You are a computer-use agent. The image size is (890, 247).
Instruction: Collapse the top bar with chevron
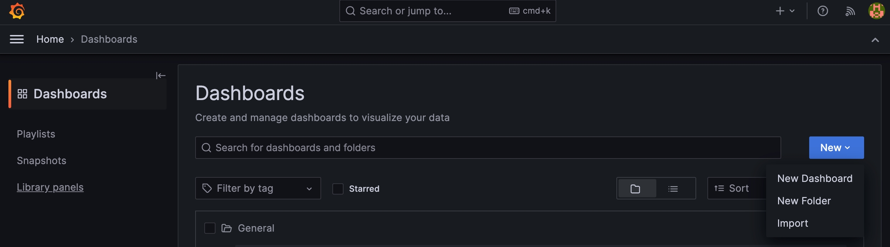[x=875, y=40]
